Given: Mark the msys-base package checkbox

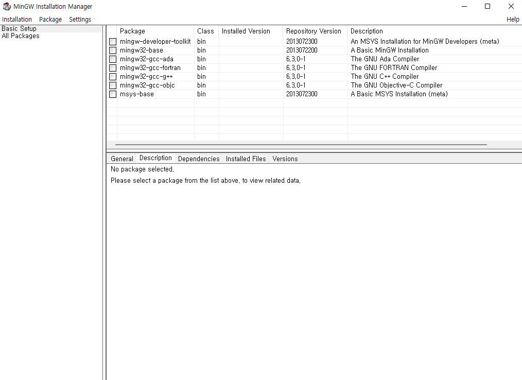Looking at the screenshot, I should [x=113, y=94].
